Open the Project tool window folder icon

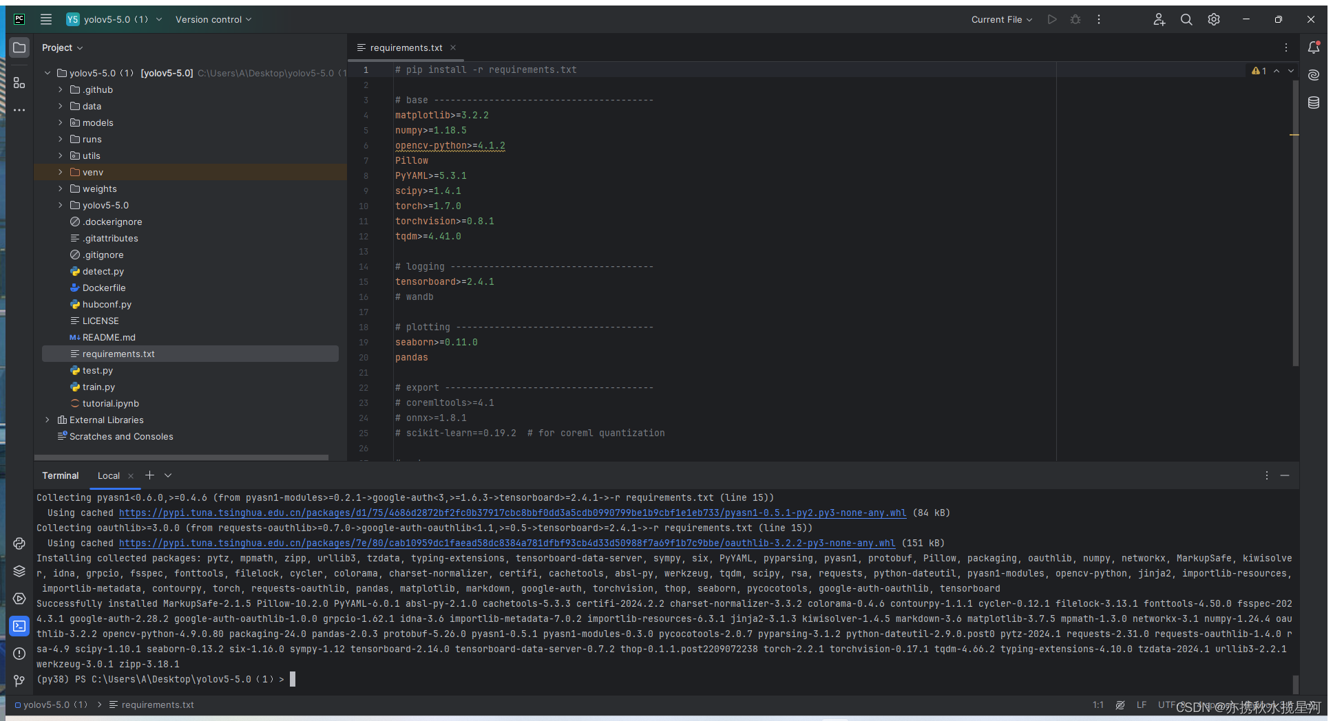pyautogui.click(x=19, y=47)
